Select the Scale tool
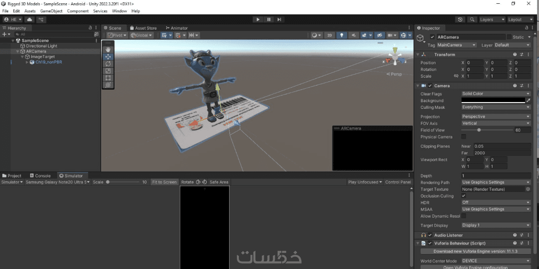This screenshot has width=539, height=269. [108, 71]
